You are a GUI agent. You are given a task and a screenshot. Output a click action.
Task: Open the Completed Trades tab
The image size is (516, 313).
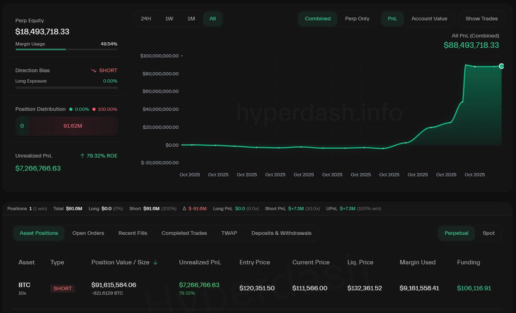pyautogui.click(x=184, y=233)
